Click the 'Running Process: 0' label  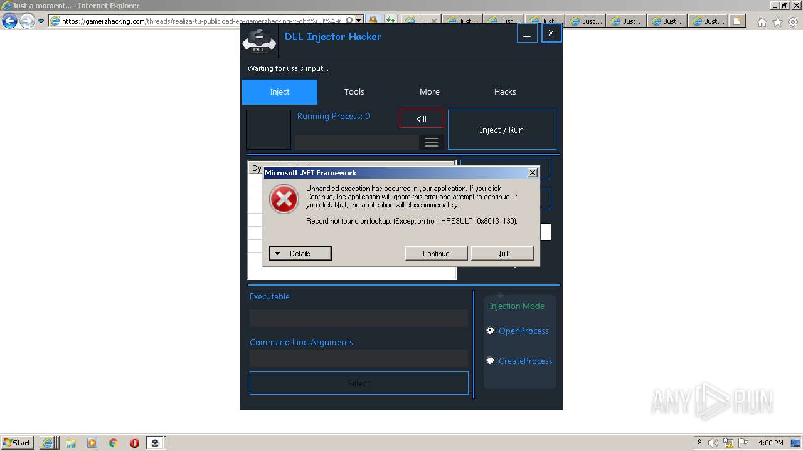(x=333, y=116)
